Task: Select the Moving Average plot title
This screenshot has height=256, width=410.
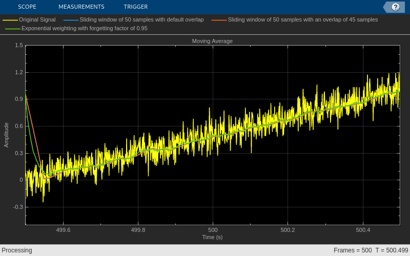Action: tap(212, 41)
